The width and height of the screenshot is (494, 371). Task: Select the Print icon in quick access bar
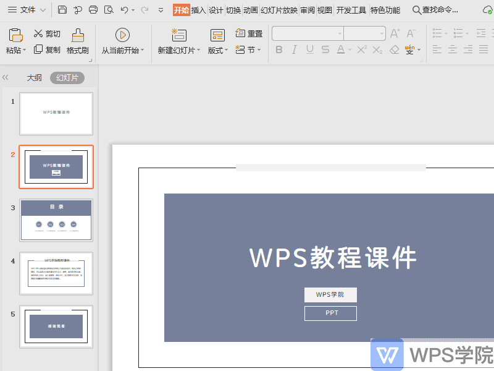93,10
